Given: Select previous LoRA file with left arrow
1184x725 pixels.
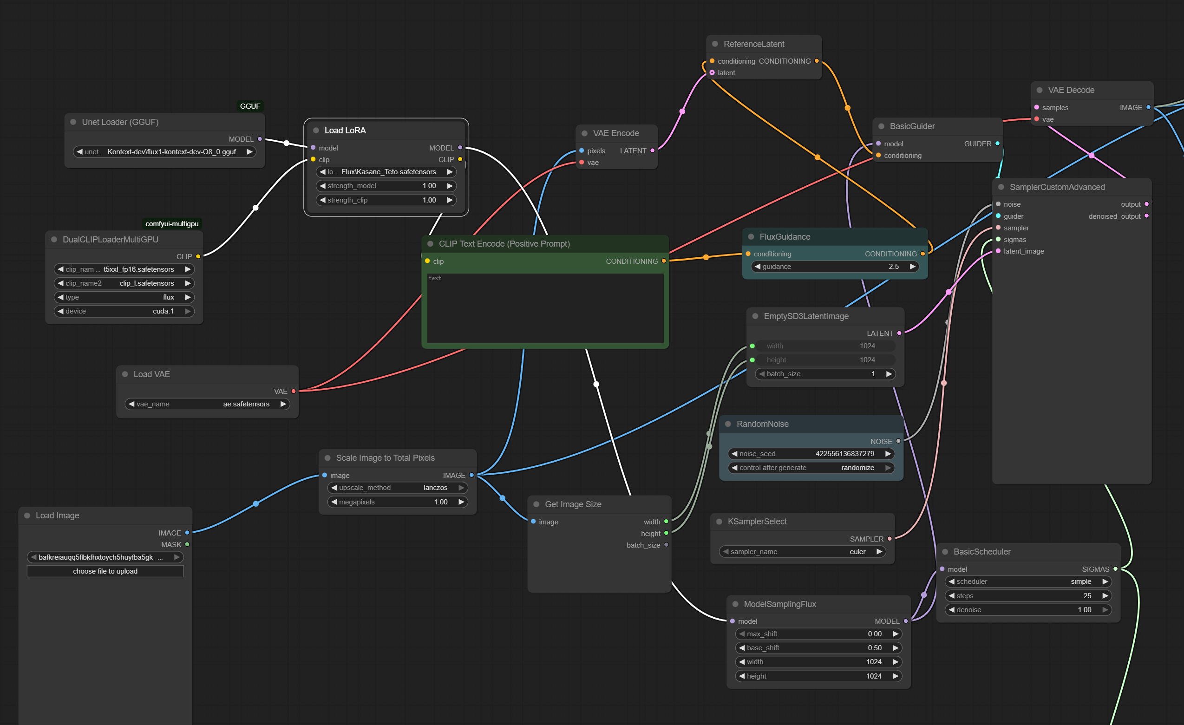Looking at the screenshot, I should coord(322,171).
